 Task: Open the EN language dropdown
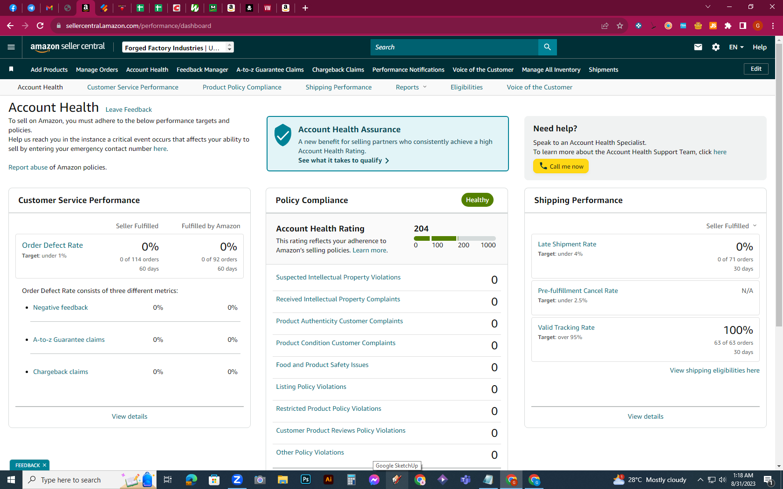coord(736,47)
